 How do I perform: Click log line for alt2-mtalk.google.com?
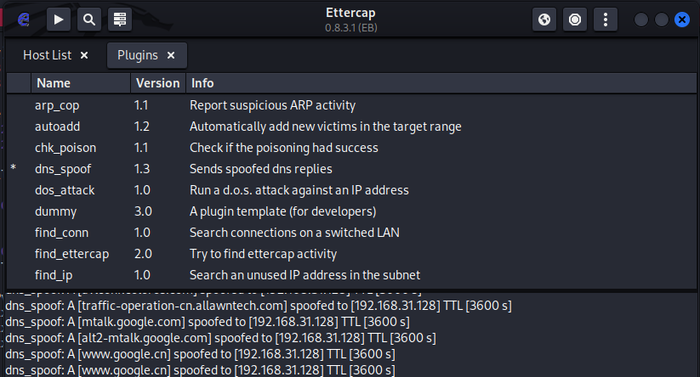[x=220, y=338]
